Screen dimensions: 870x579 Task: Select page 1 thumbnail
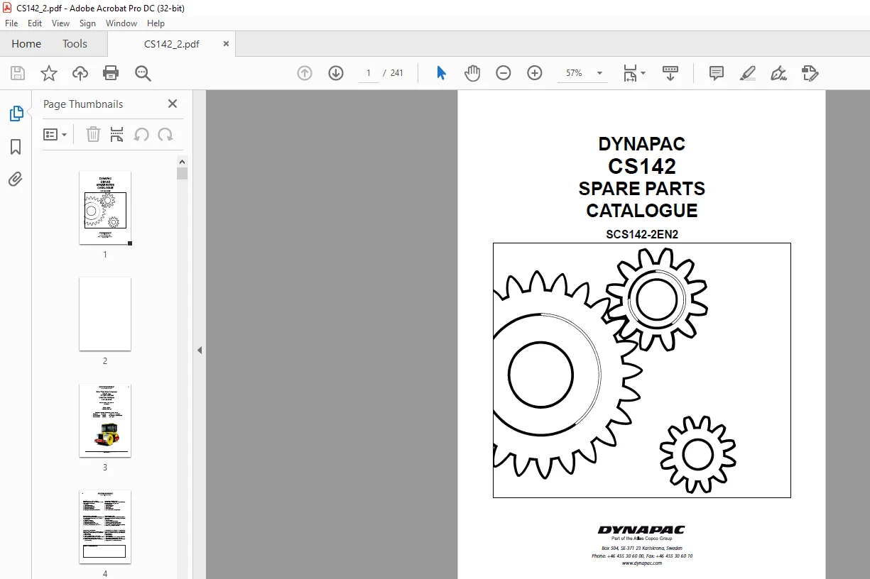point(105,207)
